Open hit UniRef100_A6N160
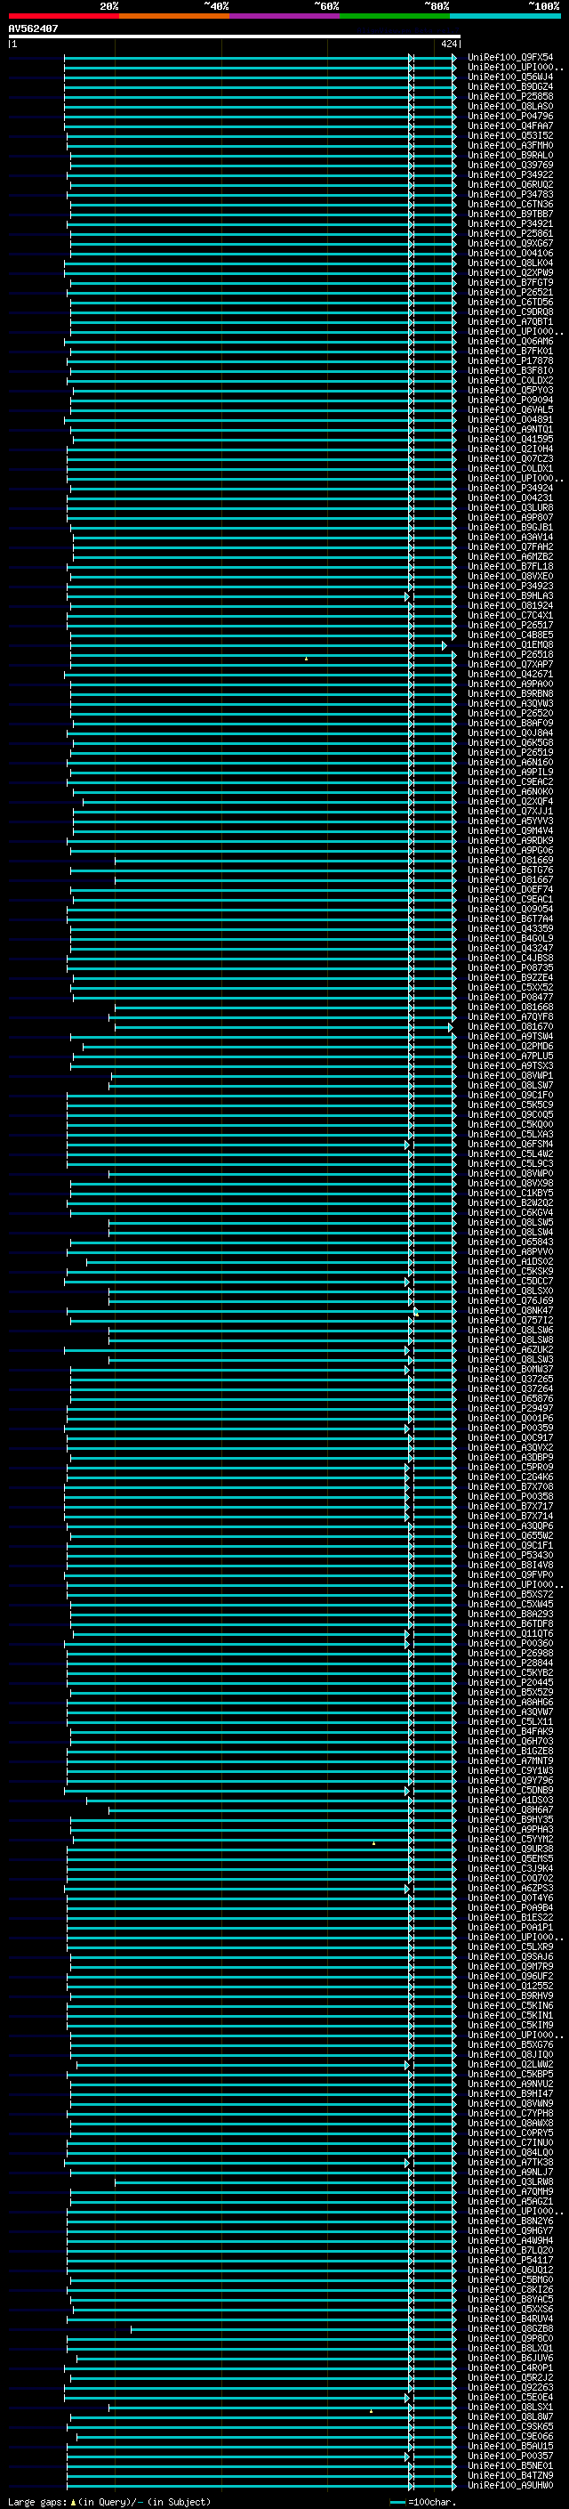The width and height of the screenshot is (569, 2509). [510, 763]
